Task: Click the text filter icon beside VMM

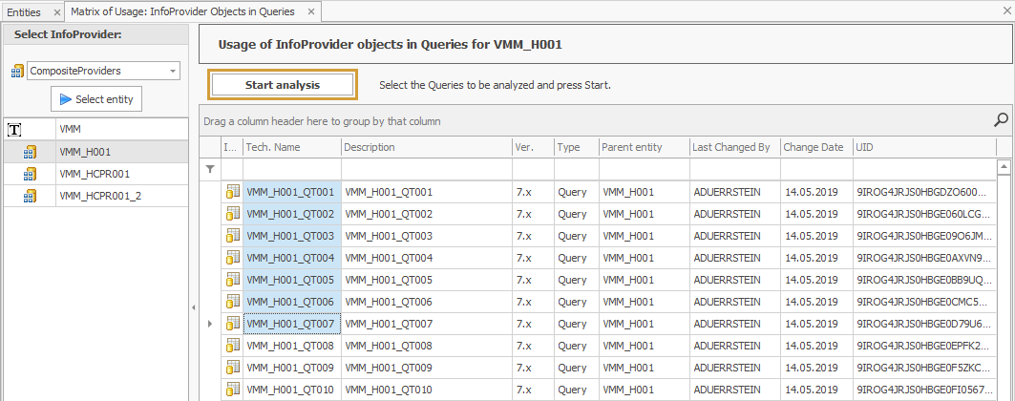Action: (15, 129)
